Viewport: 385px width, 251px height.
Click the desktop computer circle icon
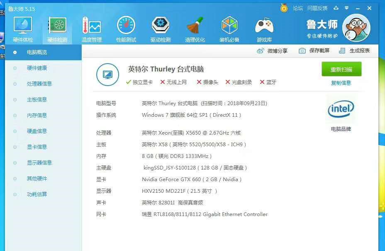(x=107, y=74)
